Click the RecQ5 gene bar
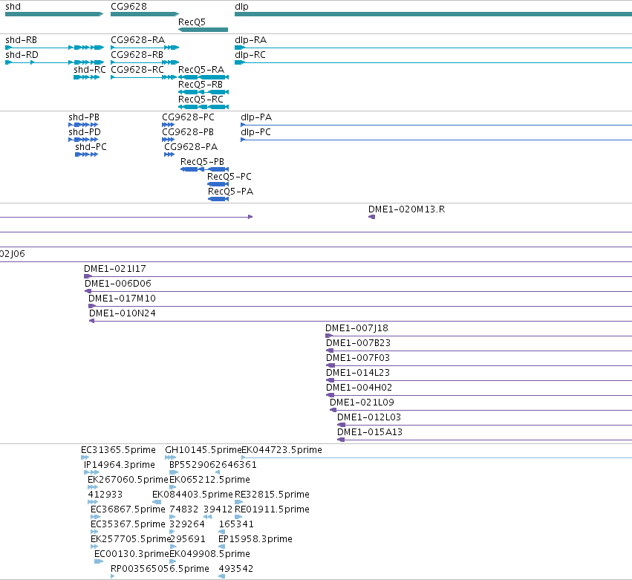The image size is (632, 580). point(203,30)
